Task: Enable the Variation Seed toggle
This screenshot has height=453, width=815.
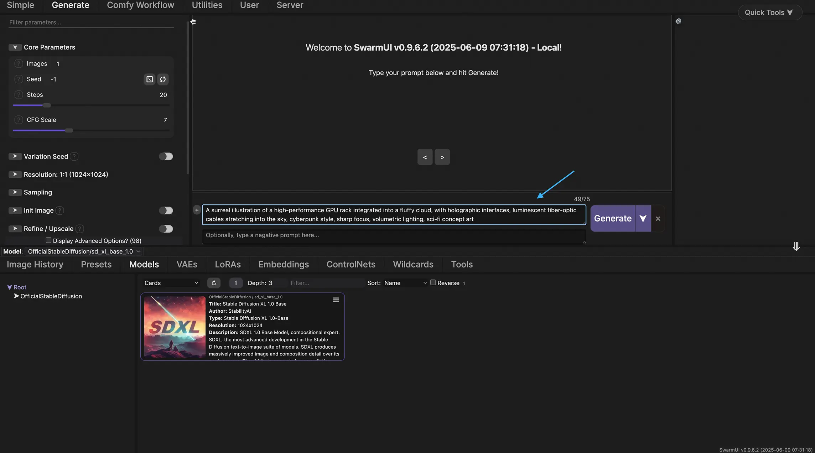Action: (166, 156)
